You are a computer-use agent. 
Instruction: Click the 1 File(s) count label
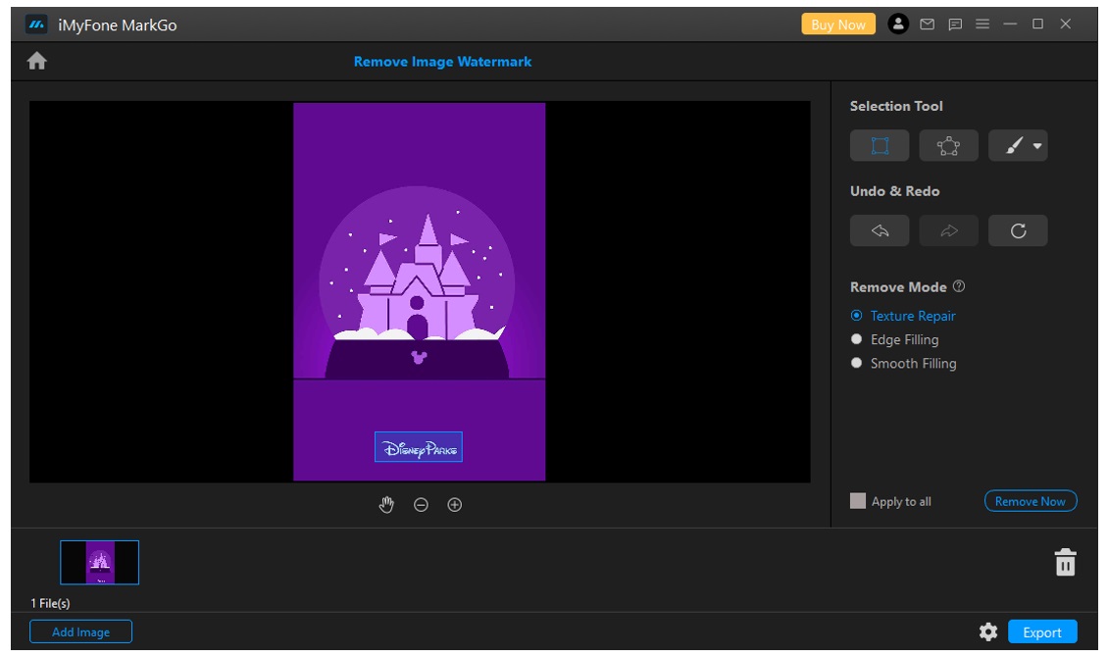[x=50, y=603]
